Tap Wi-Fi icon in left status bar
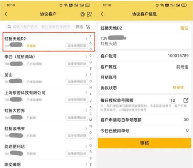This screenshot has width=193, height=168. [x=66, y=5]
